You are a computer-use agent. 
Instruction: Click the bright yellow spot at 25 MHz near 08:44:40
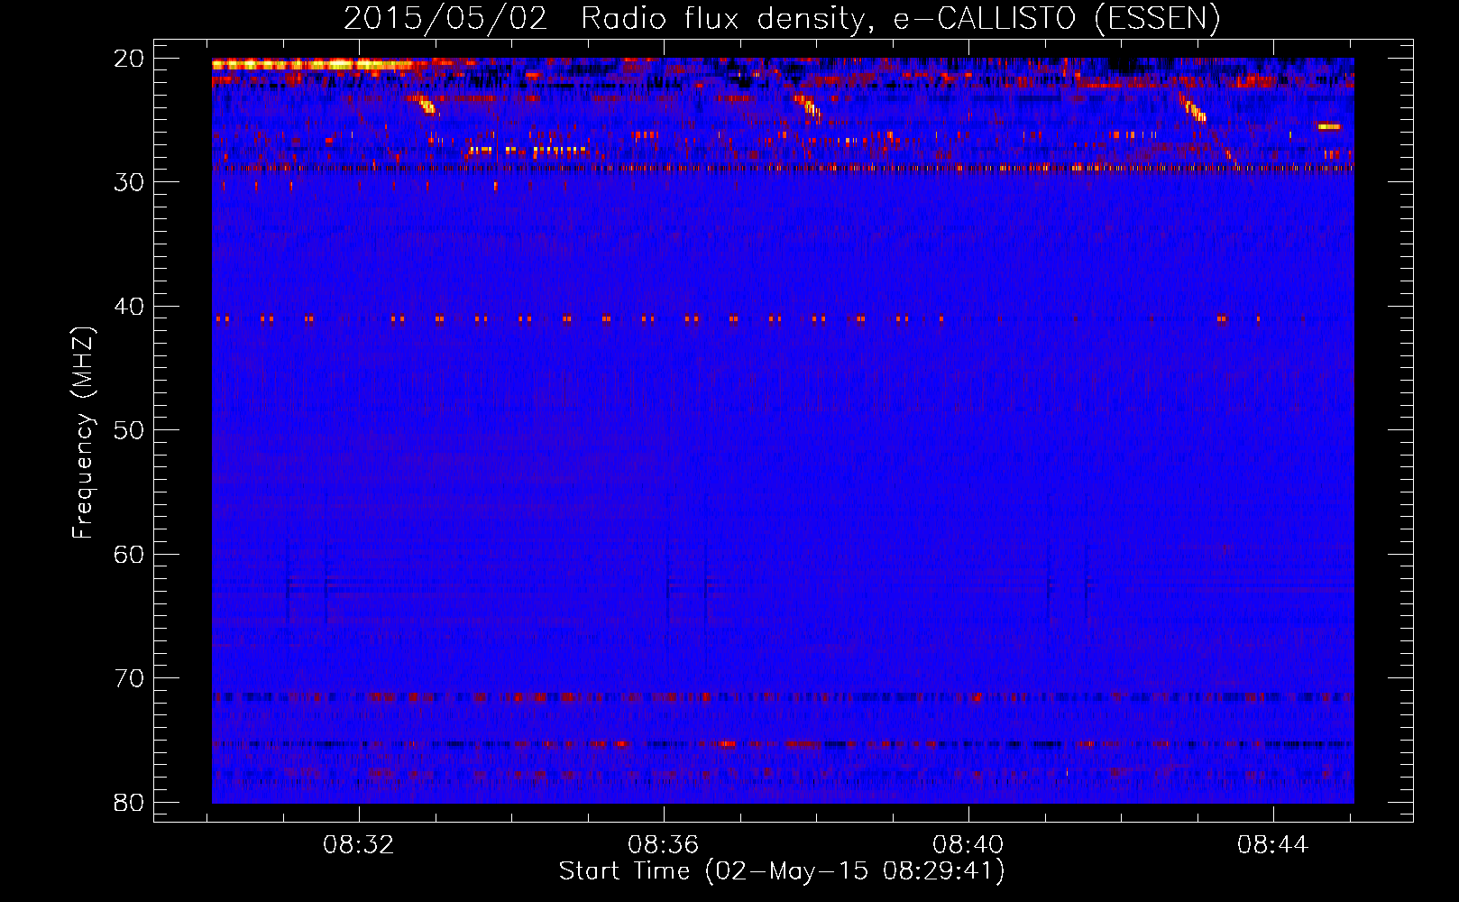1329,126
